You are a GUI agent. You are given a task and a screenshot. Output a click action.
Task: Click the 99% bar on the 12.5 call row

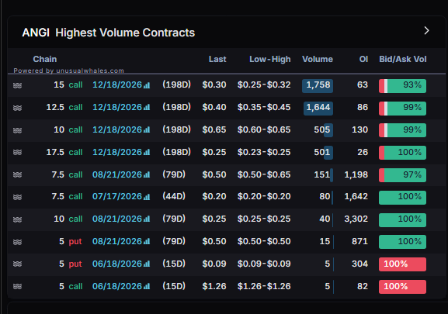point(402,109)
